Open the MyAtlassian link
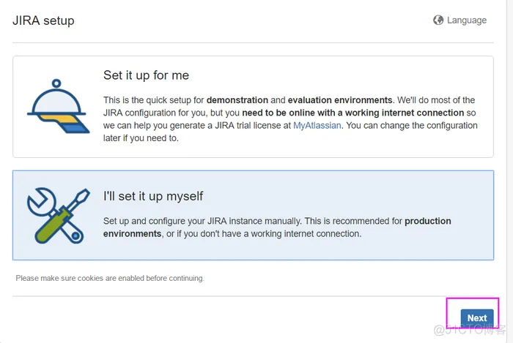 pyautogui.click(x=317, y=125)
